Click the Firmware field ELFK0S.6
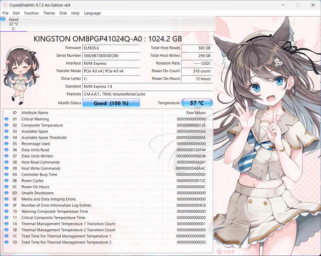 click(x=111, y=48)
